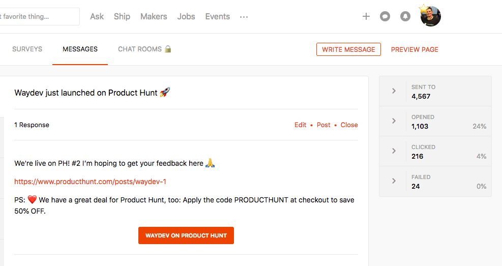This screenshot has width=502, height=266.
Task: Close the Waydev message
Action: click(x=349, y=125)
